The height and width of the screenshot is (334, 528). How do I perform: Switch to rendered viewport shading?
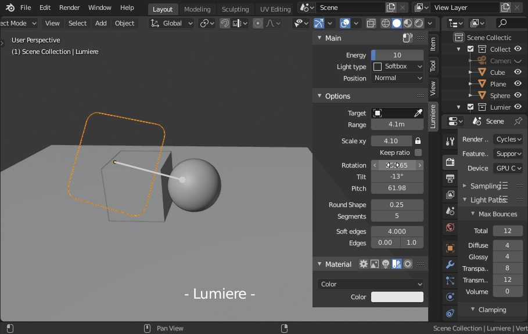[x=419, y=23]
